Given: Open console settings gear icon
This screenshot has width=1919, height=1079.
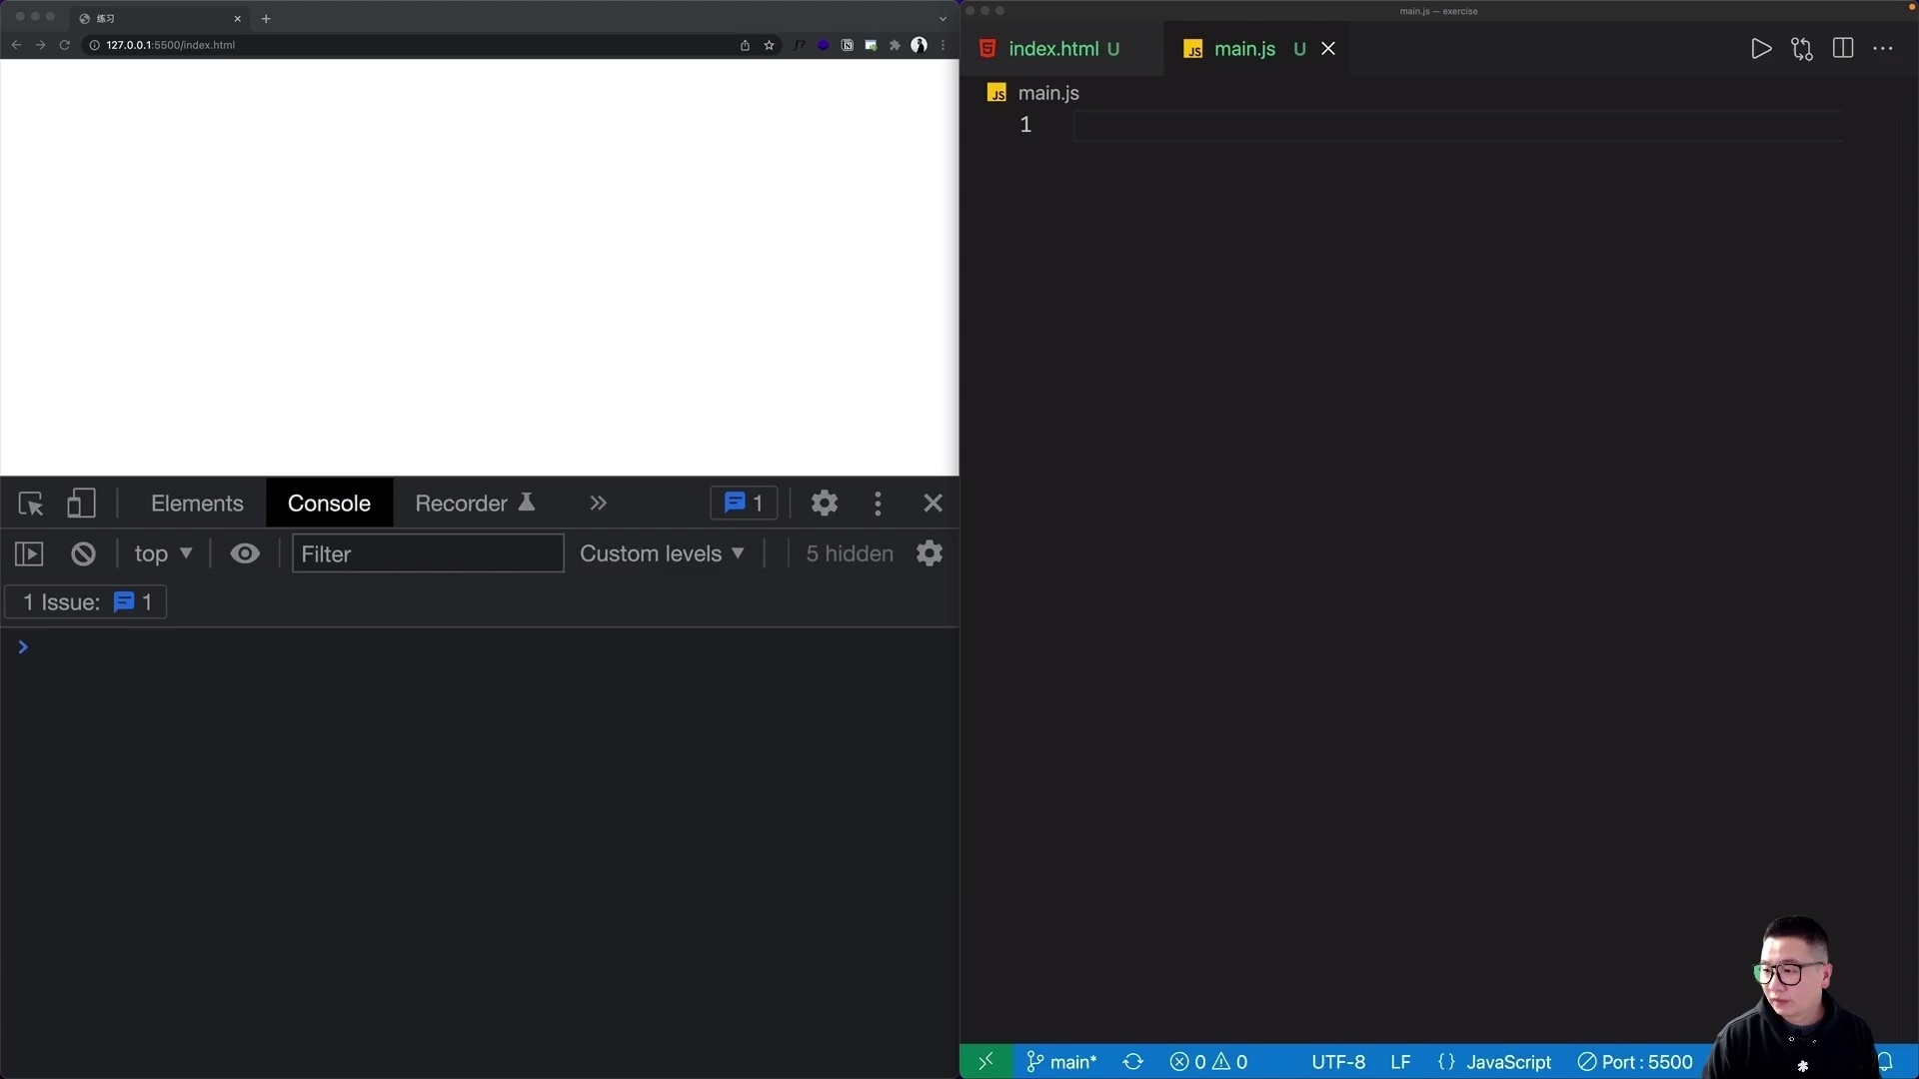Looking at the screenshot, I should point(930,553).
